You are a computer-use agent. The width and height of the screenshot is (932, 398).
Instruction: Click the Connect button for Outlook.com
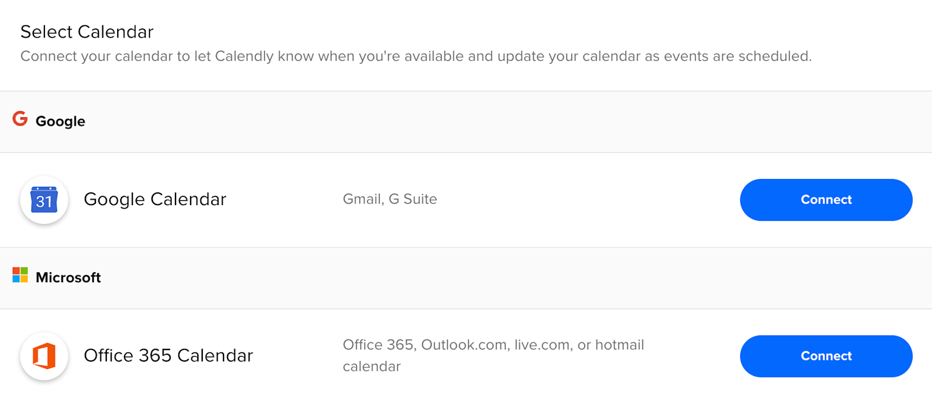(x=826, y=356)
